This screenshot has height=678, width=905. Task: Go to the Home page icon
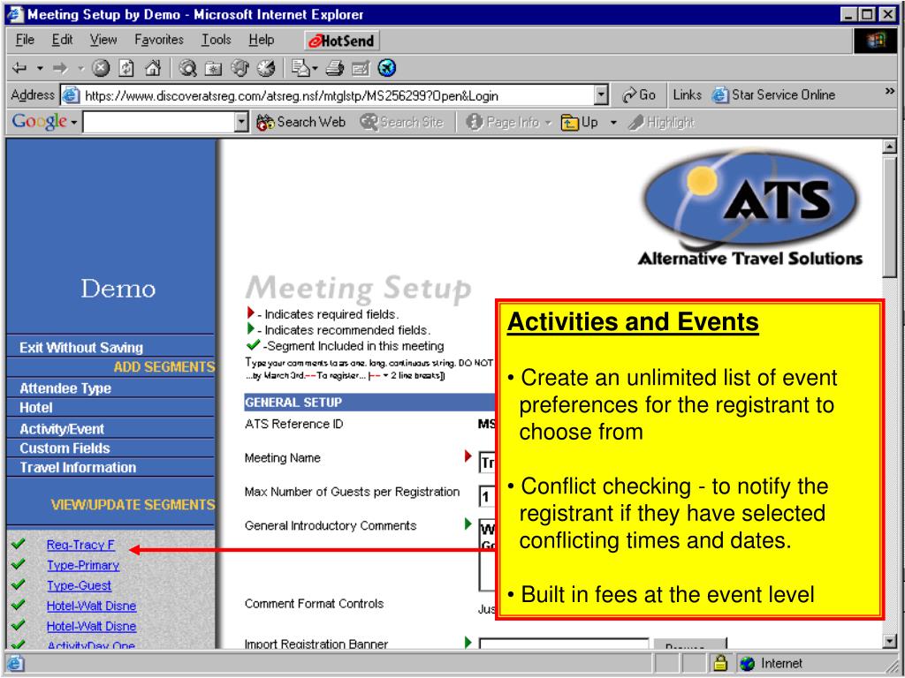pyautogui.click(x=152, y=69)
